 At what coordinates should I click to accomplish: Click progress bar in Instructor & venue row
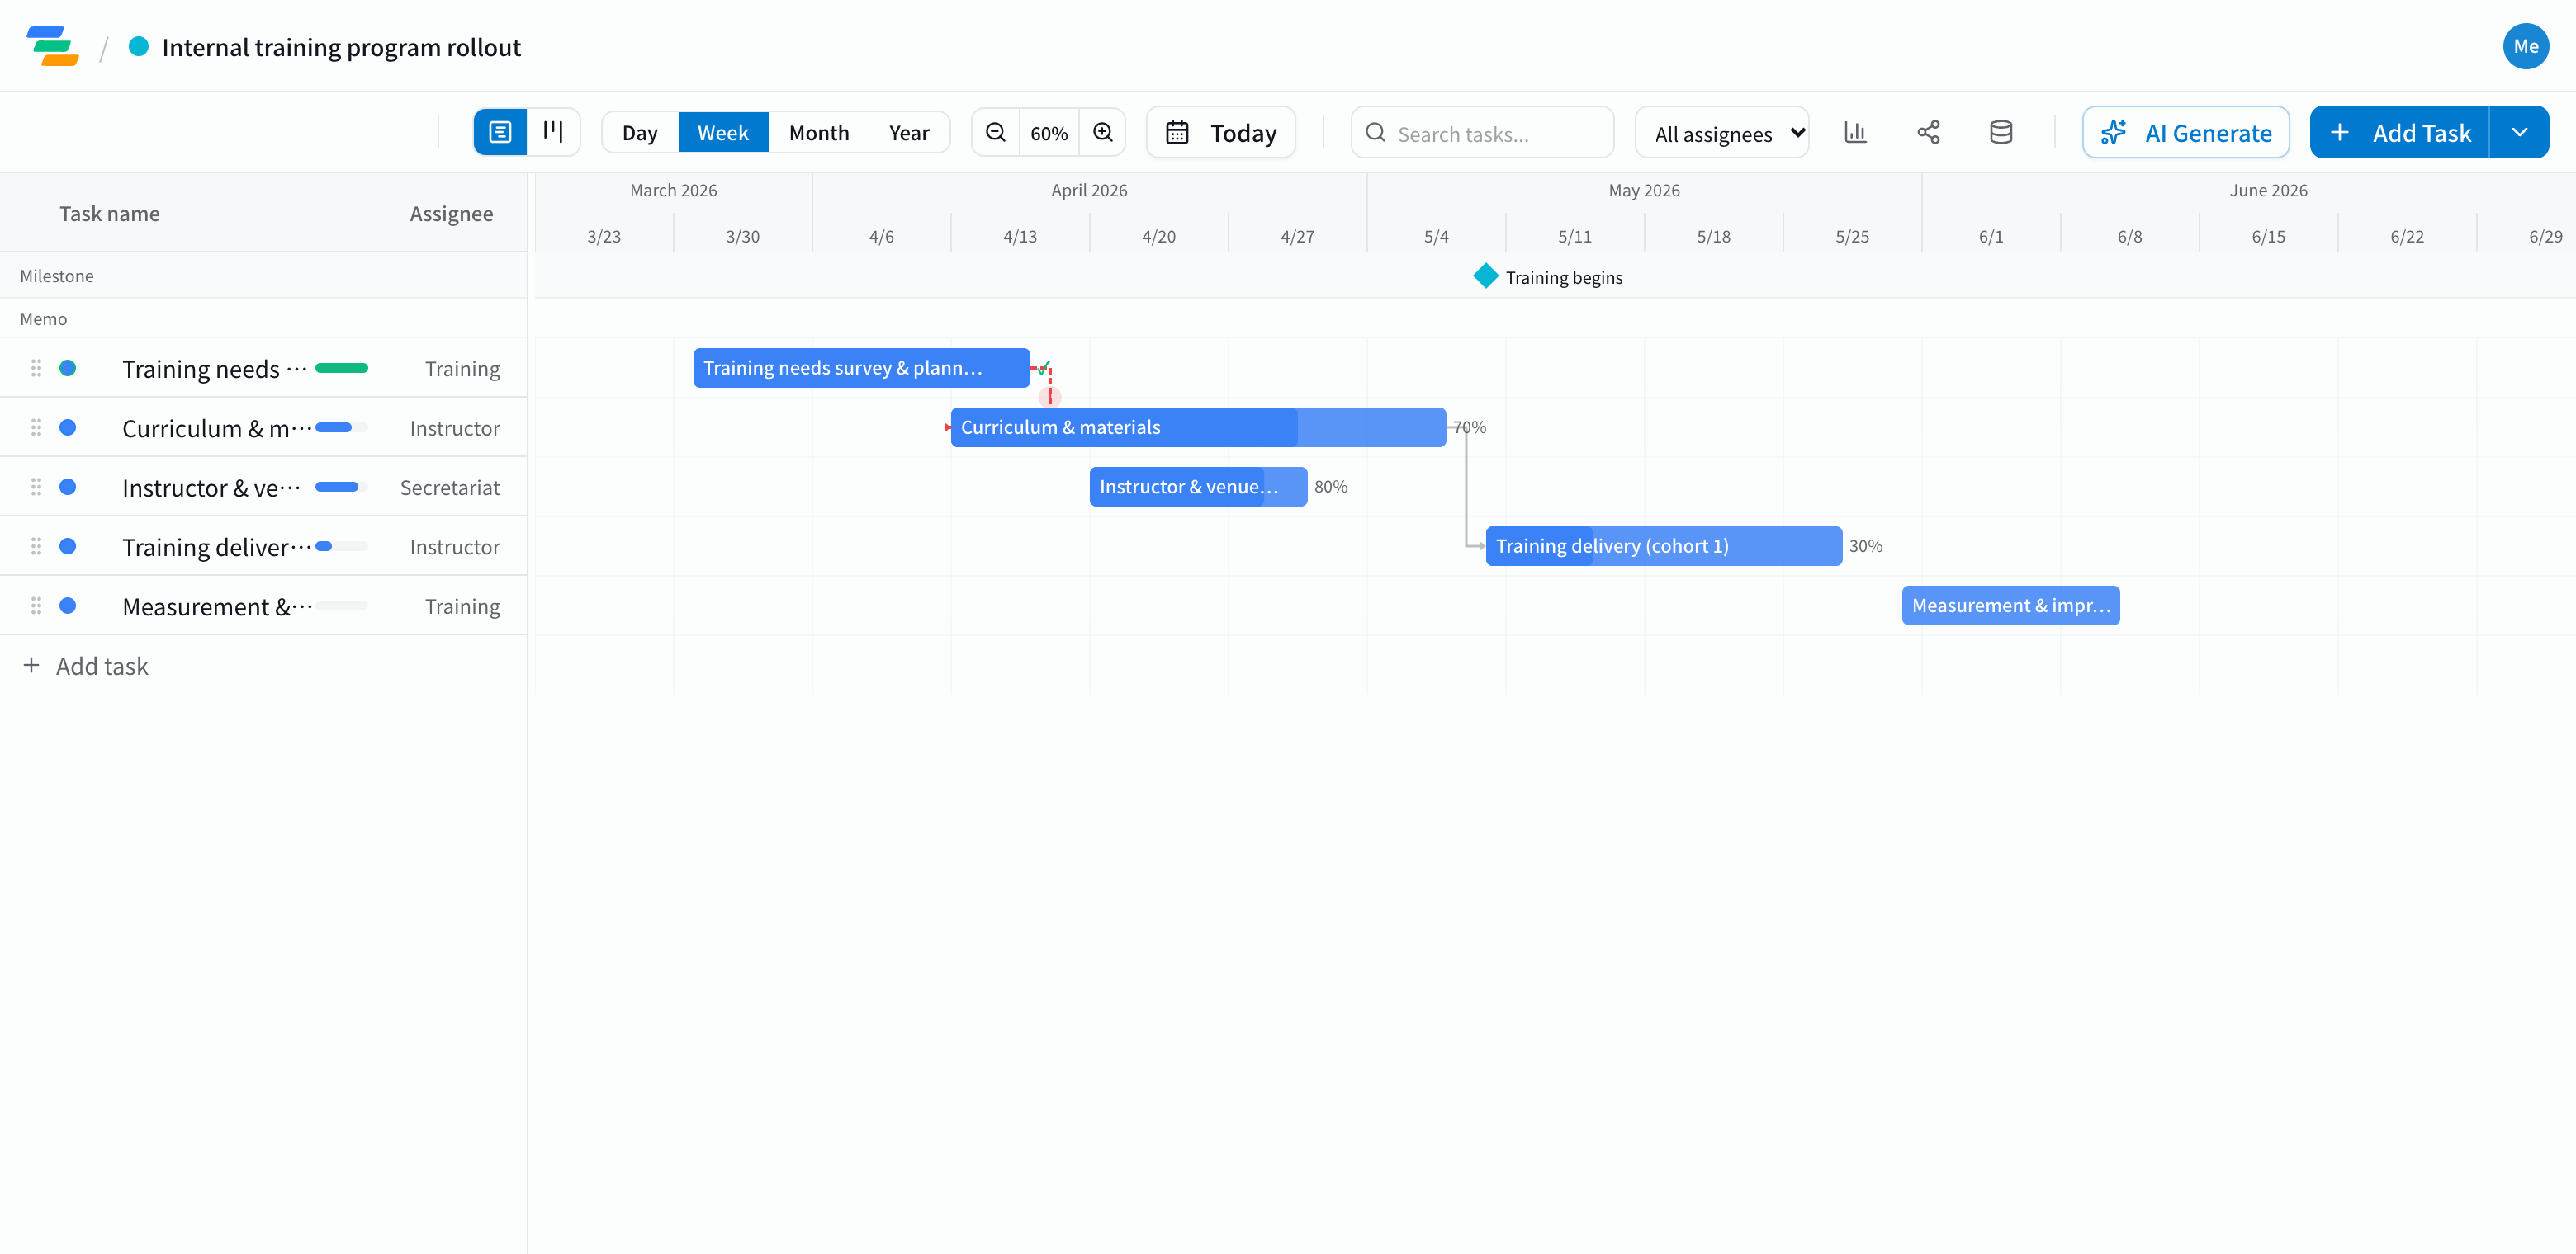coord(341,487)
